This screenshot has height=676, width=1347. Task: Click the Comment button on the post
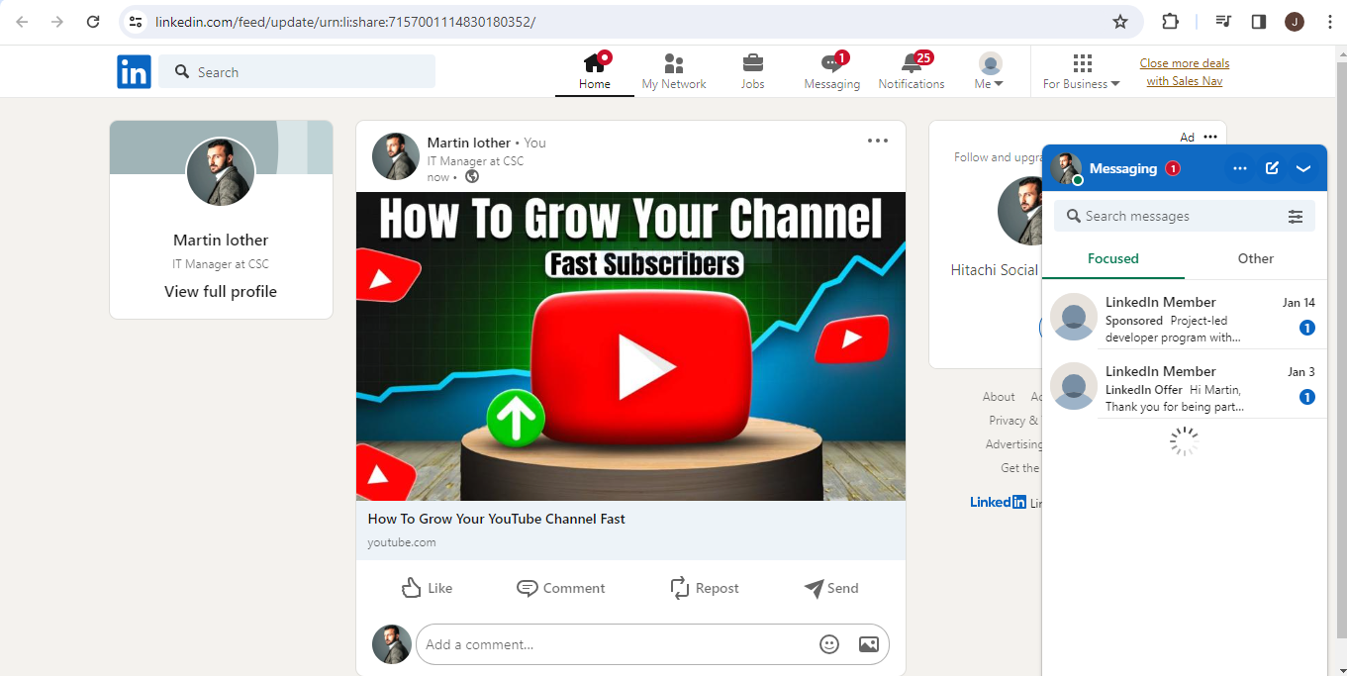560,588
